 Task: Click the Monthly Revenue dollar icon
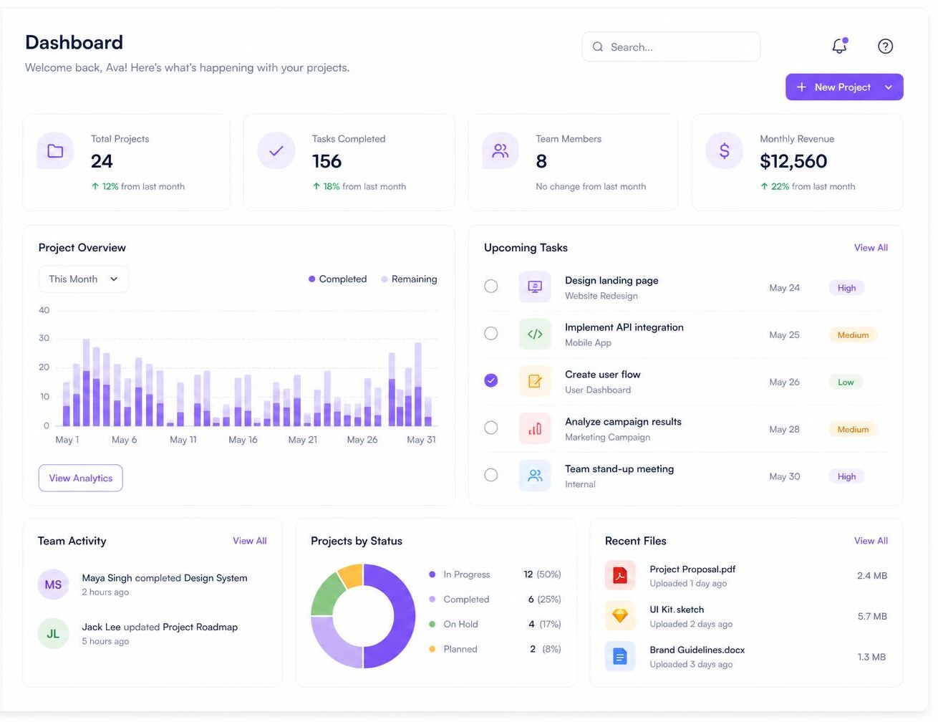(x=724, y=150)
